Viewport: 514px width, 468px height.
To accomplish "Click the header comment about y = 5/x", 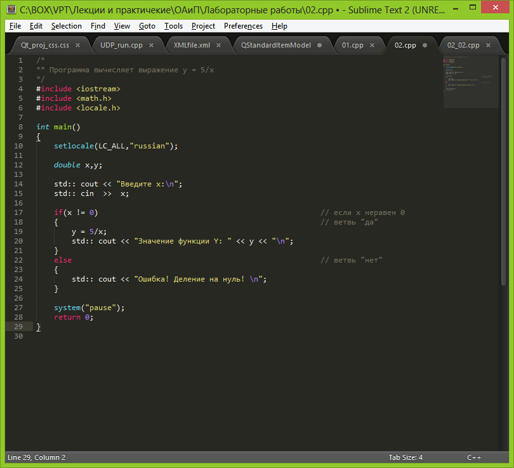I will click(x=125, y=70).
